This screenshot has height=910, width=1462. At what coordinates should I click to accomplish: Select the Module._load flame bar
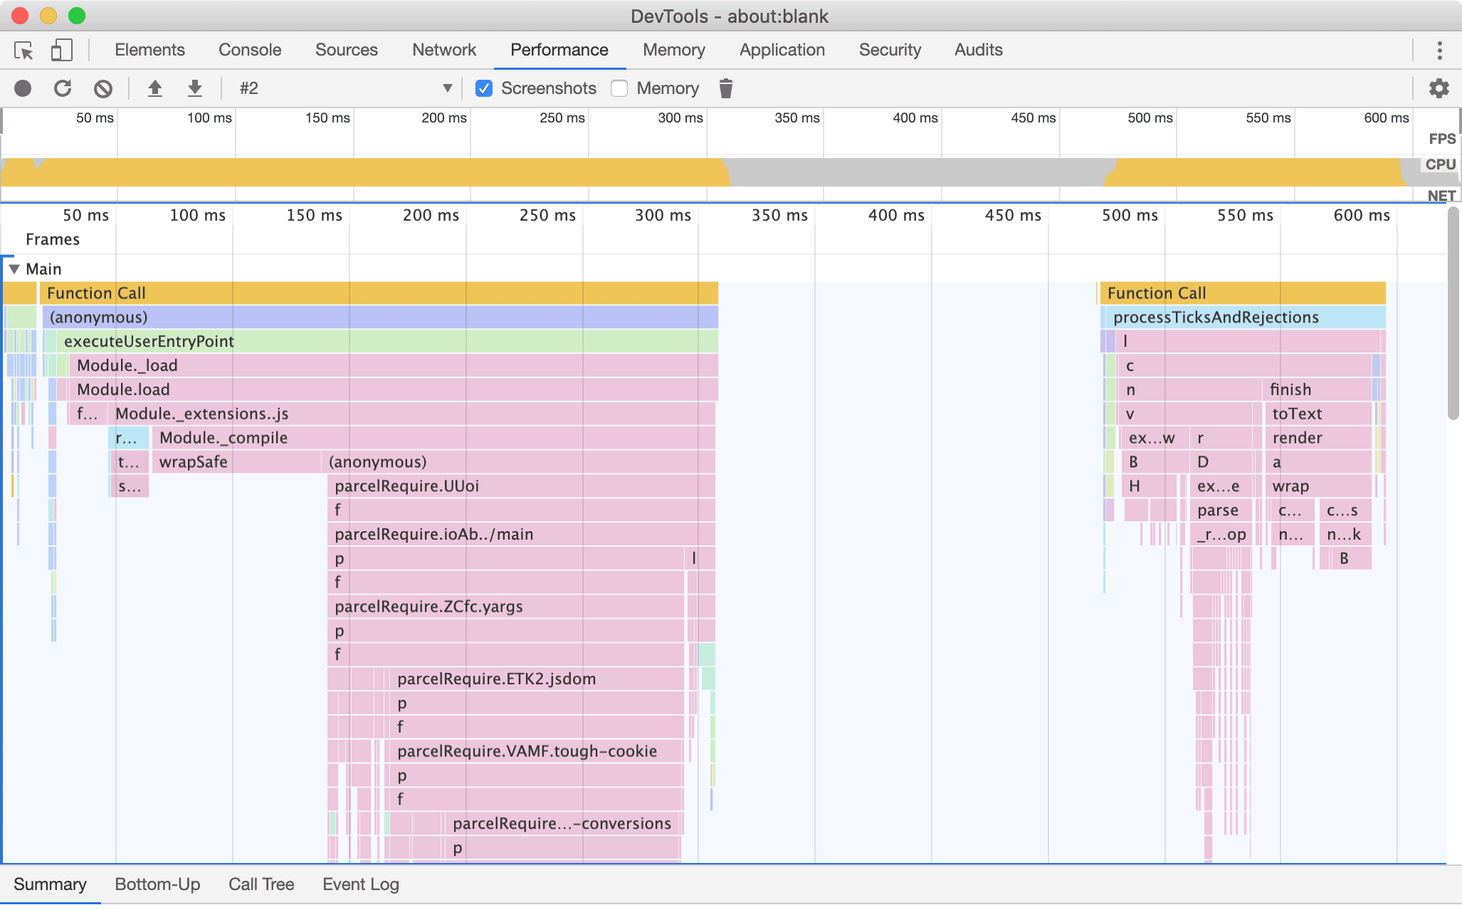(x=394, y=365)
